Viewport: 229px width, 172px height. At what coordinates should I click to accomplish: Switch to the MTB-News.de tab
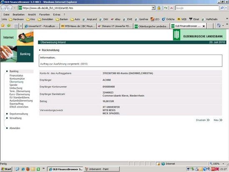click(x=78, y=26)
